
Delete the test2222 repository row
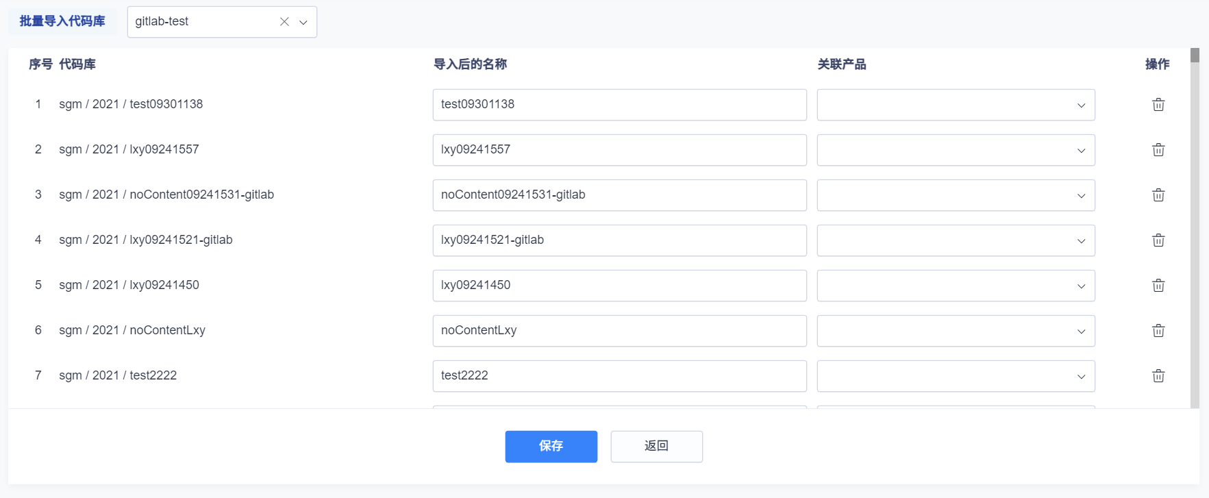[1158, 376]
